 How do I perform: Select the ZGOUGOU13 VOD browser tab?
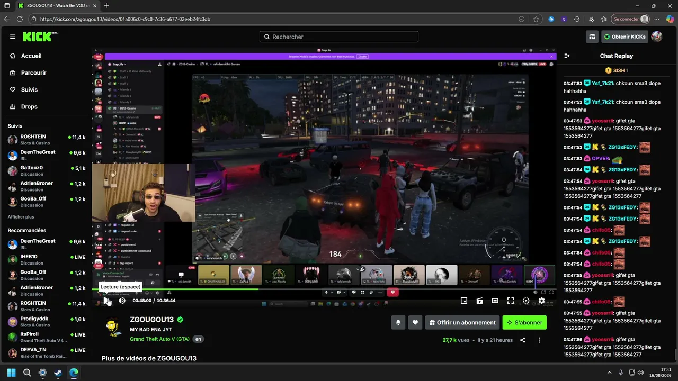58,6
